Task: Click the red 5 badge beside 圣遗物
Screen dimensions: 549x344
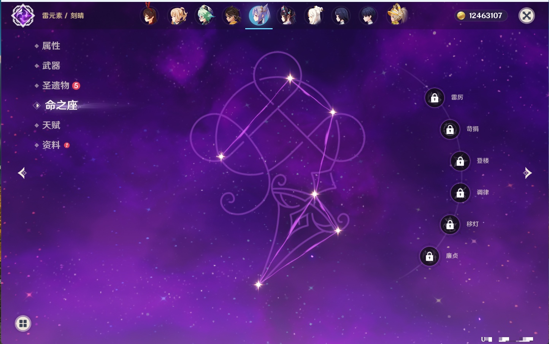Action: pos(76,86)
